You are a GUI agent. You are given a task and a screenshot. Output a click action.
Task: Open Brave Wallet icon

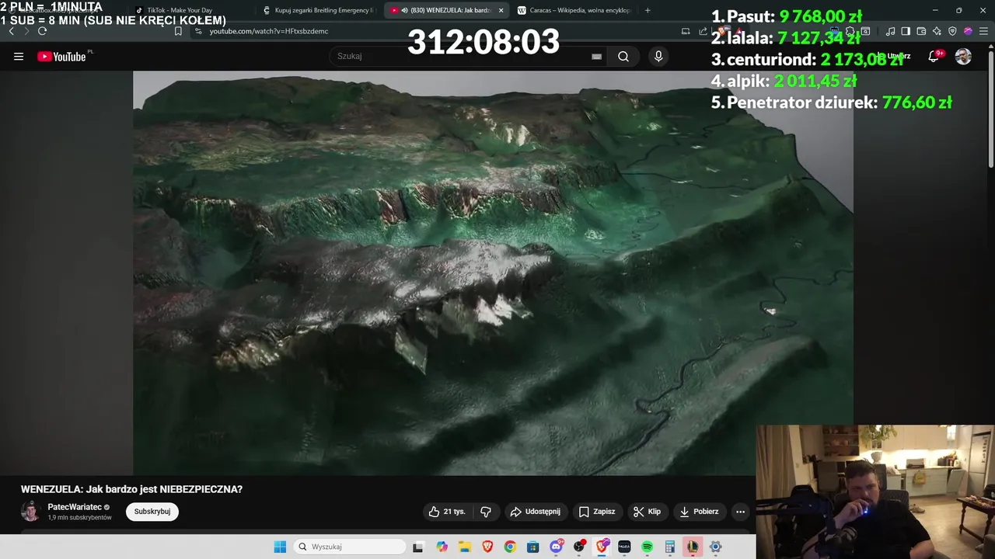(x=921, y=31)
